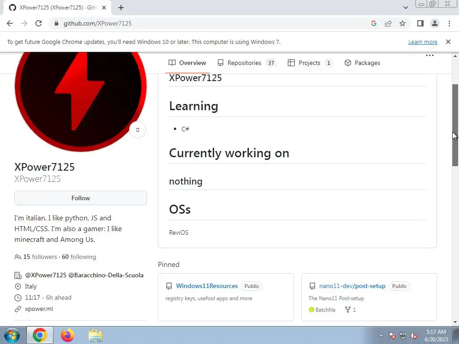This screenshot has height=344, width=459.
Task: Click the fork count on post-setup
Action: 351,310
